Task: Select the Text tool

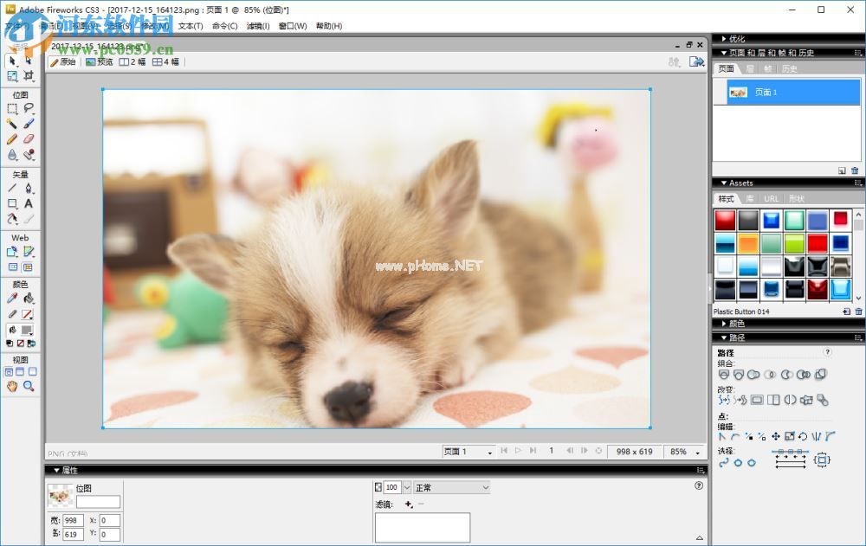Action: pos(28,203)
